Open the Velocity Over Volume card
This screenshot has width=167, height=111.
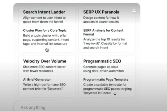pyautogui.click(x=47, y=76)
